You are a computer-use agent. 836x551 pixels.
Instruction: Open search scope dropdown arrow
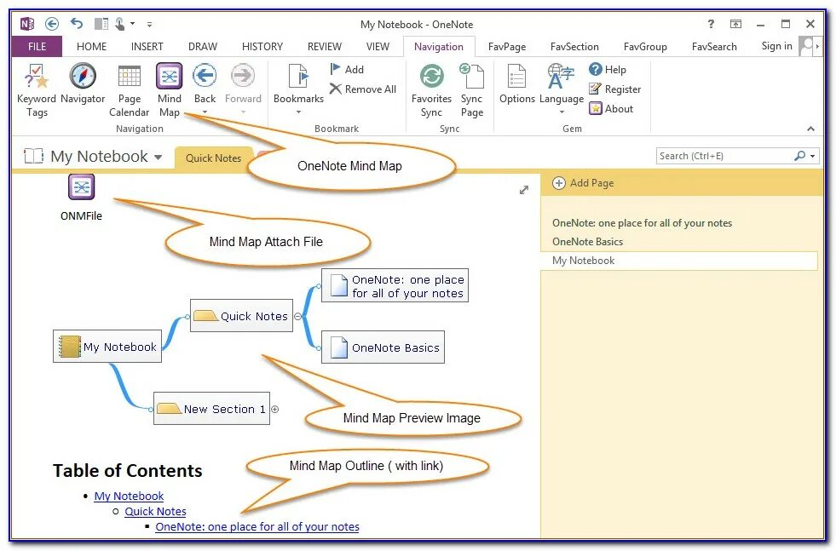tap(812, 156)
